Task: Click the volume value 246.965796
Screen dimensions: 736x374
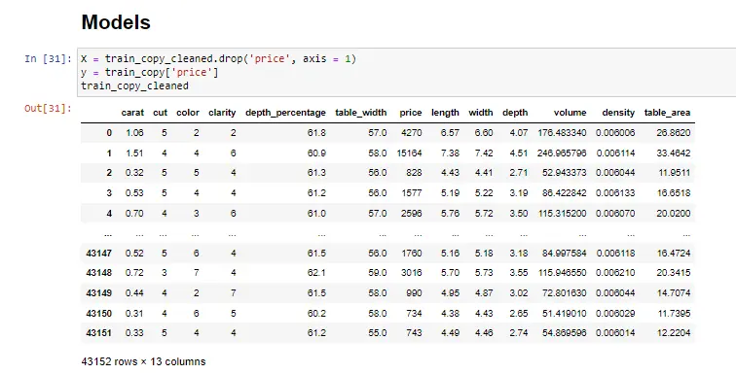Action: pos(562,153)
